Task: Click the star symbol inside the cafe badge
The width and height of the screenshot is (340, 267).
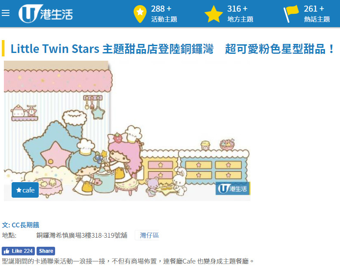Action: (x=19, y=190)
